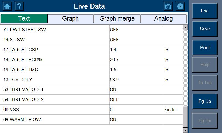Go to previous page with Pg Up
This screenshot has height=133, width=222.
tap(205, 101)
